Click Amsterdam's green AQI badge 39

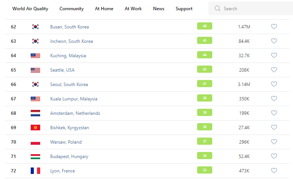(x=205, y=113)
